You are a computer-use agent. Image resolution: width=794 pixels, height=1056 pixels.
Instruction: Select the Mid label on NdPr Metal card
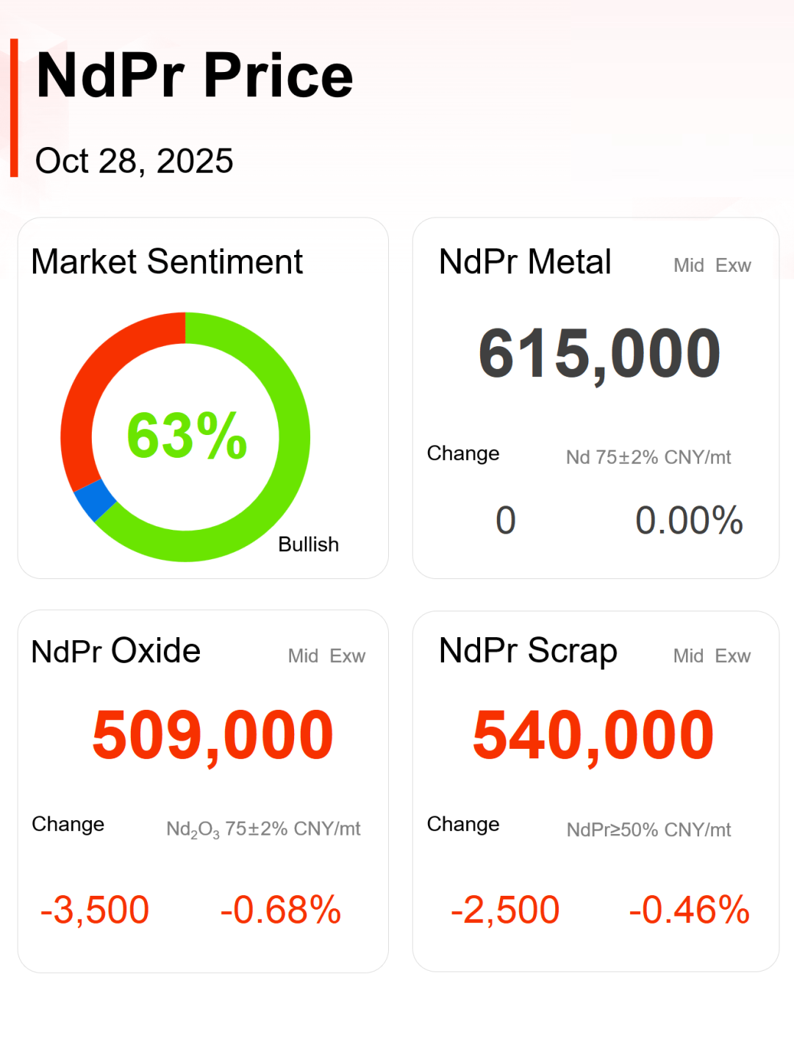(x=689, y=265)
